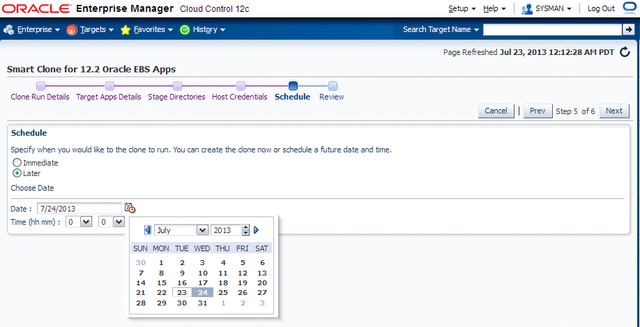Click the year stepper arrows

(245, 230)
